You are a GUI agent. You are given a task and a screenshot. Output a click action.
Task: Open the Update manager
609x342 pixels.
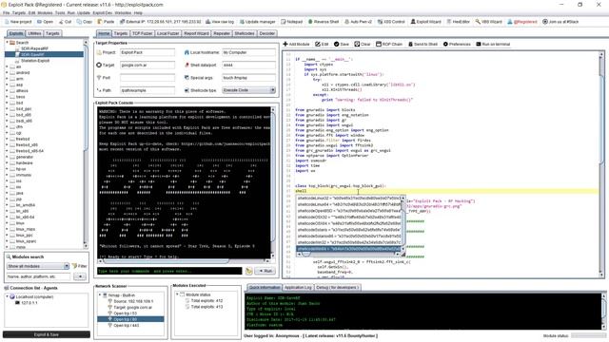click(257, 22)
